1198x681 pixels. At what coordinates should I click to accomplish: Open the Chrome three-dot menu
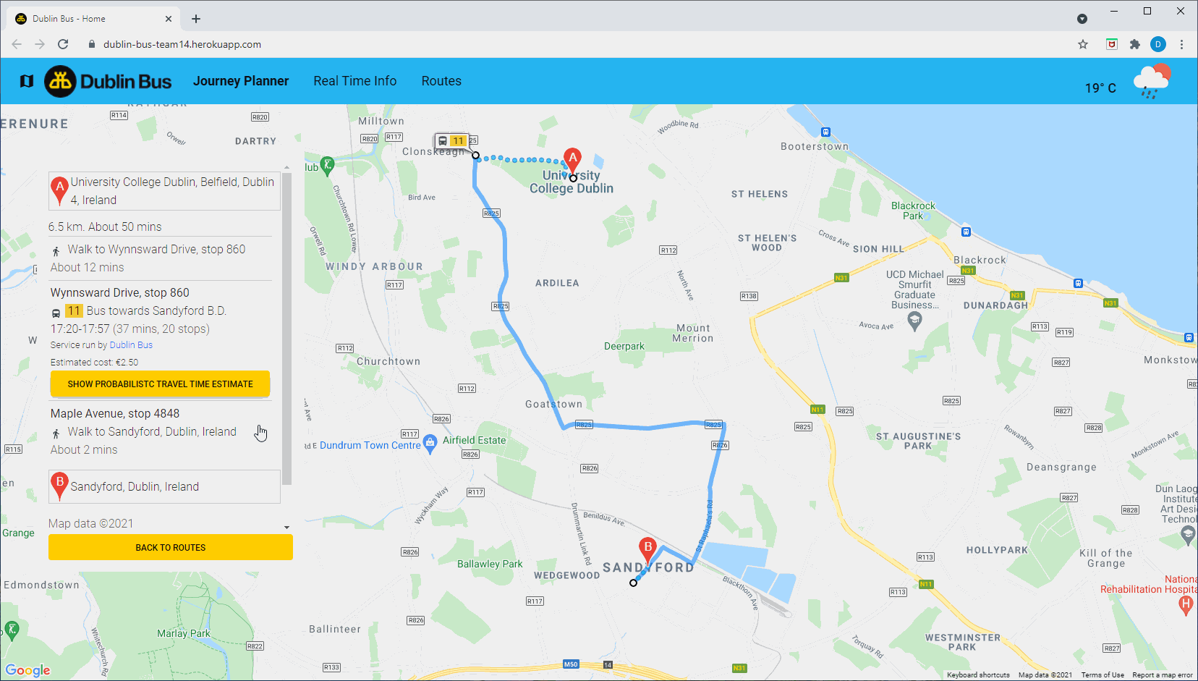point(1181,44)
